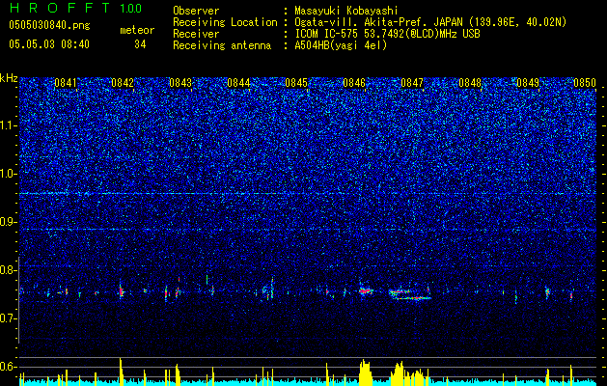The height and width of the screenshot is (386, 607).
Task: Click the 0844 time marker
Action: [238, 83]
